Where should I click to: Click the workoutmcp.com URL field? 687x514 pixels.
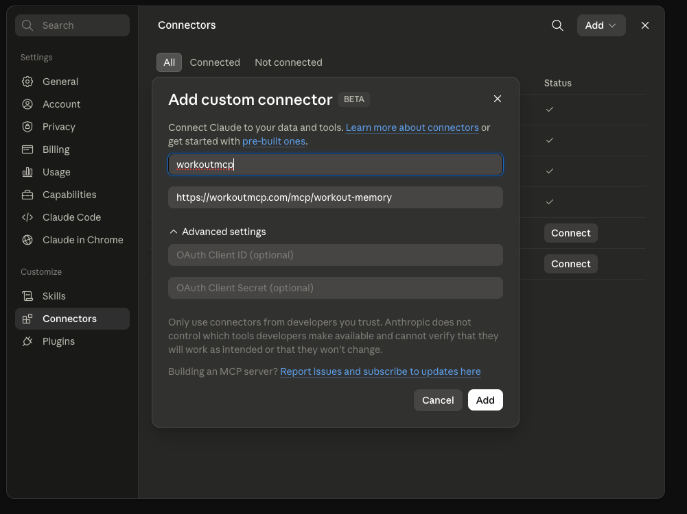pos(336,197)
